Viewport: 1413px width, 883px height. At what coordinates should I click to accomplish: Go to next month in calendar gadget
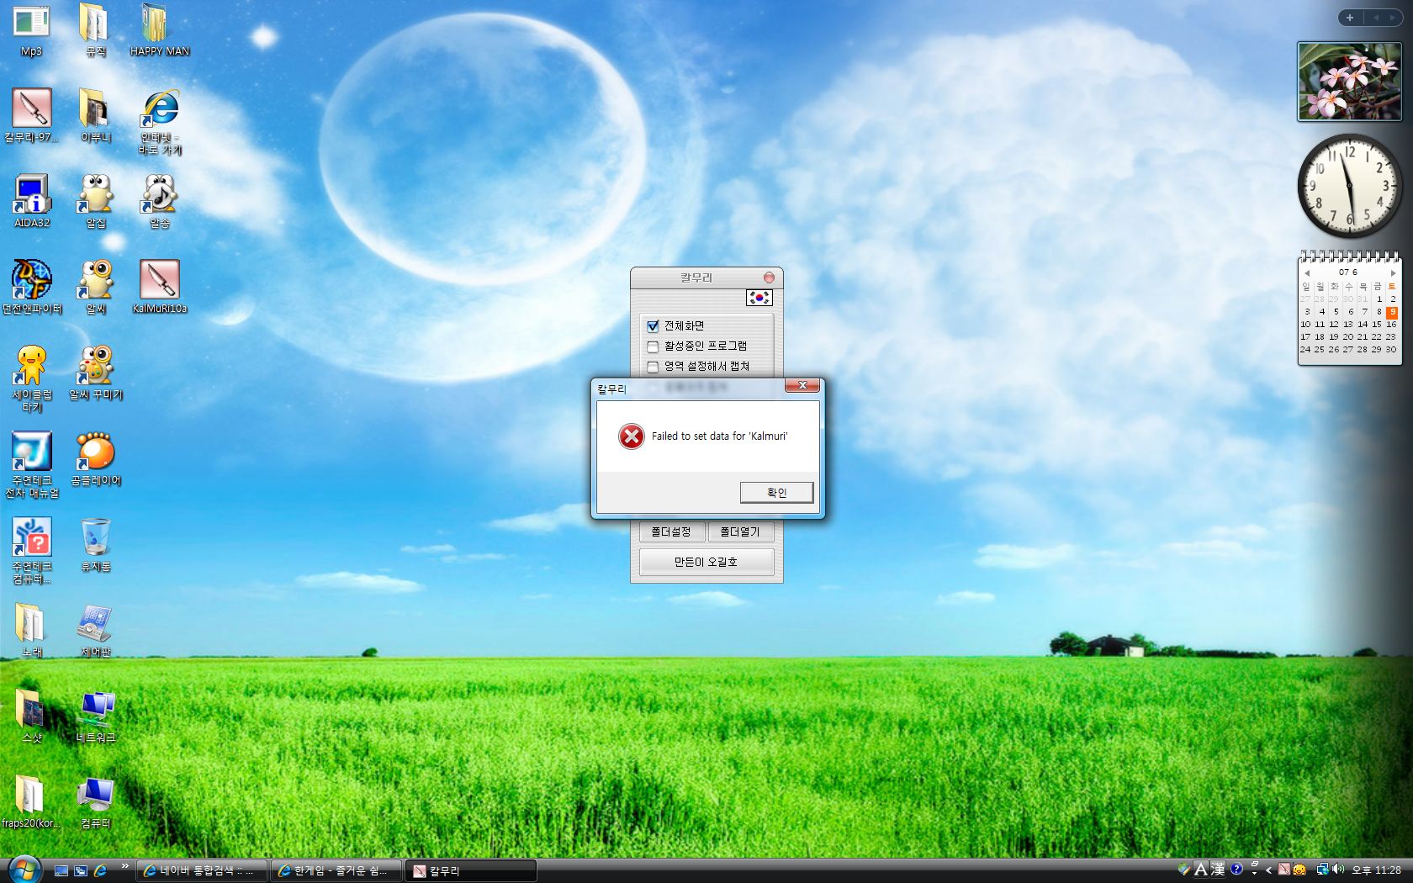point(1393,273)
